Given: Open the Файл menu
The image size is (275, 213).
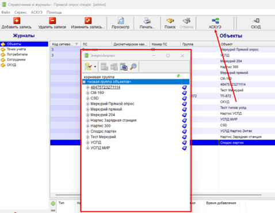Looking at the screenshot, I should coord(6,13).
